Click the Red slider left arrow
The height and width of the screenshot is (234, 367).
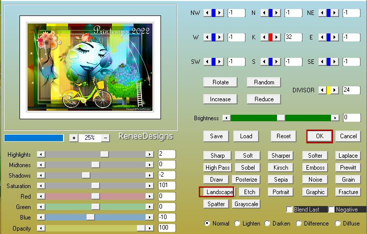pos(41,196)
